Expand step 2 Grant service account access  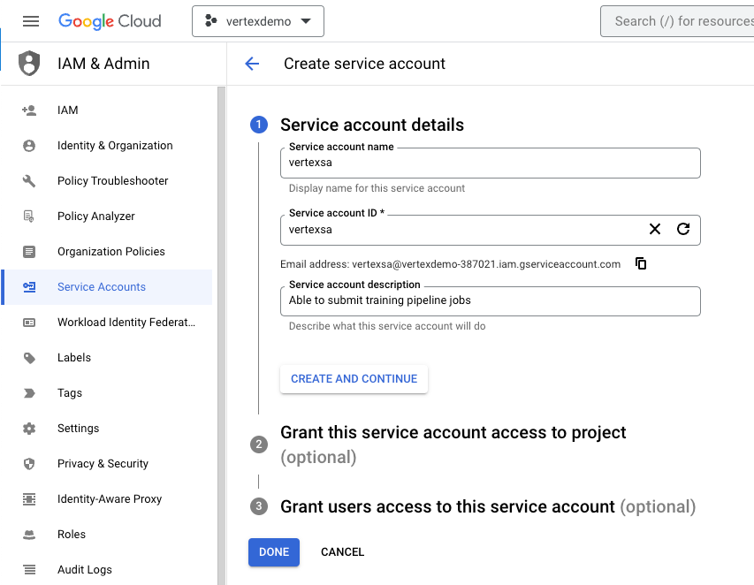point(453,433)
